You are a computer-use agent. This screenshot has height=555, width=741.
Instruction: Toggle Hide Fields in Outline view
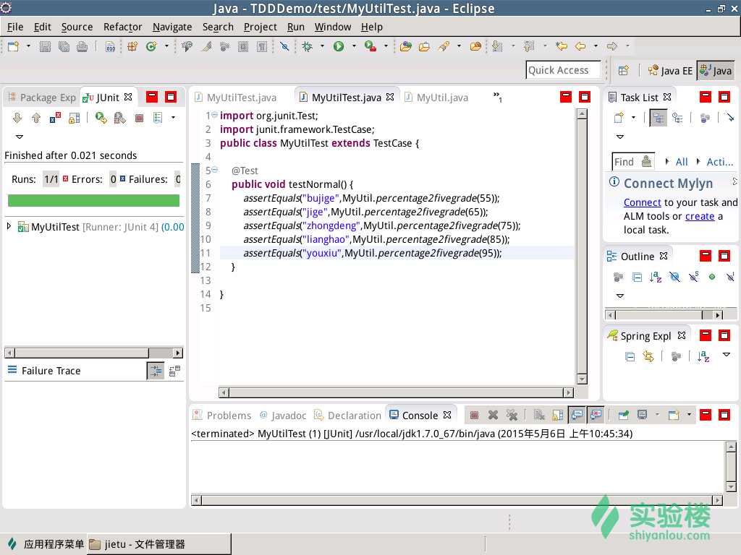[x=675, y=277]
